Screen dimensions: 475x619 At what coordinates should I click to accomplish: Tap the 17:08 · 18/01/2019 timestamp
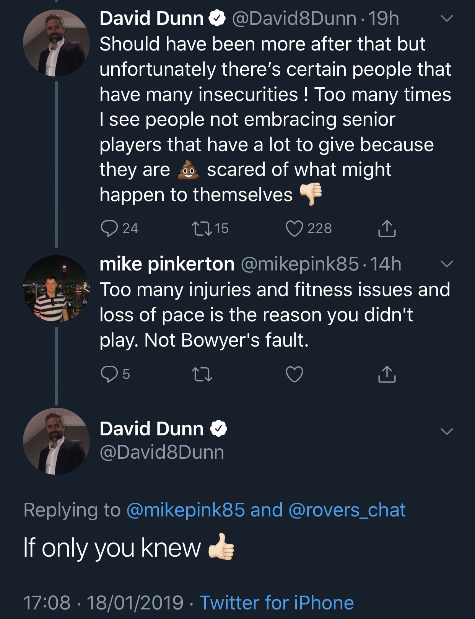click(x=104, y=603)
